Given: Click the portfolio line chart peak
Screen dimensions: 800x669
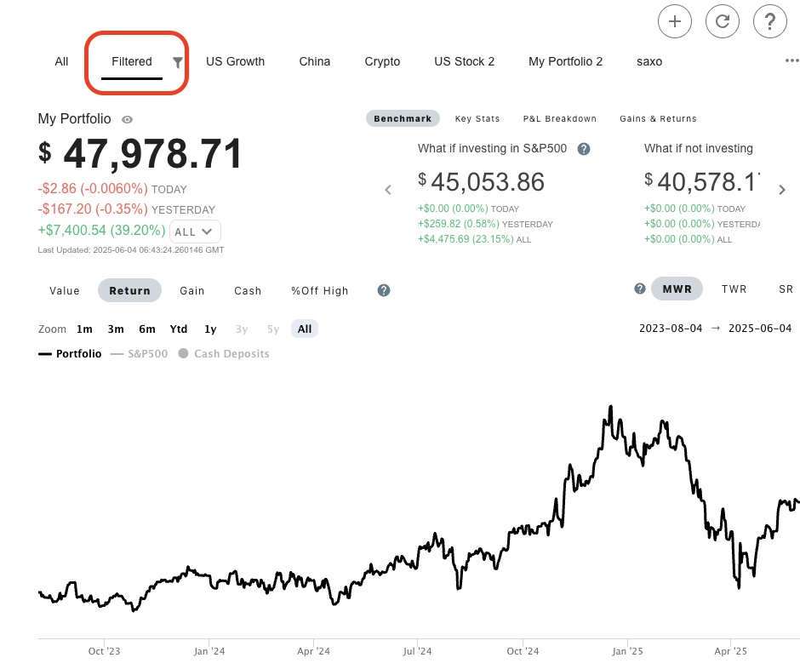Looking at the screenshot, I should click(610, 408).
